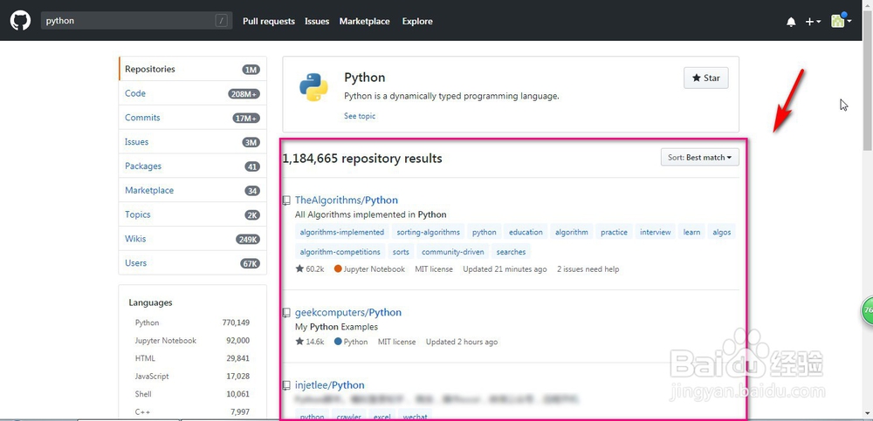Open the user avatar menu
Viewport: 873px width, 421px height.
click(x=841, y=21)
